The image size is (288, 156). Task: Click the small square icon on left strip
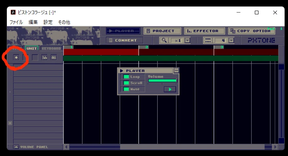(x=10, y=123)
